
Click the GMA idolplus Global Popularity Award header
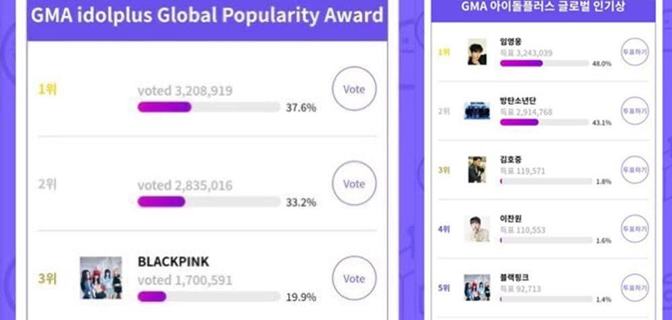[207, 15]
